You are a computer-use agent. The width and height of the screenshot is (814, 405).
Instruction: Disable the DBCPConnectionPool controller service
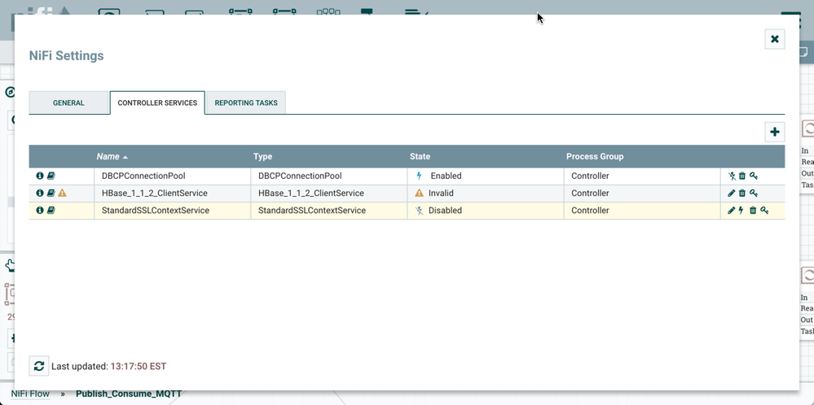(x=732, y=176)
